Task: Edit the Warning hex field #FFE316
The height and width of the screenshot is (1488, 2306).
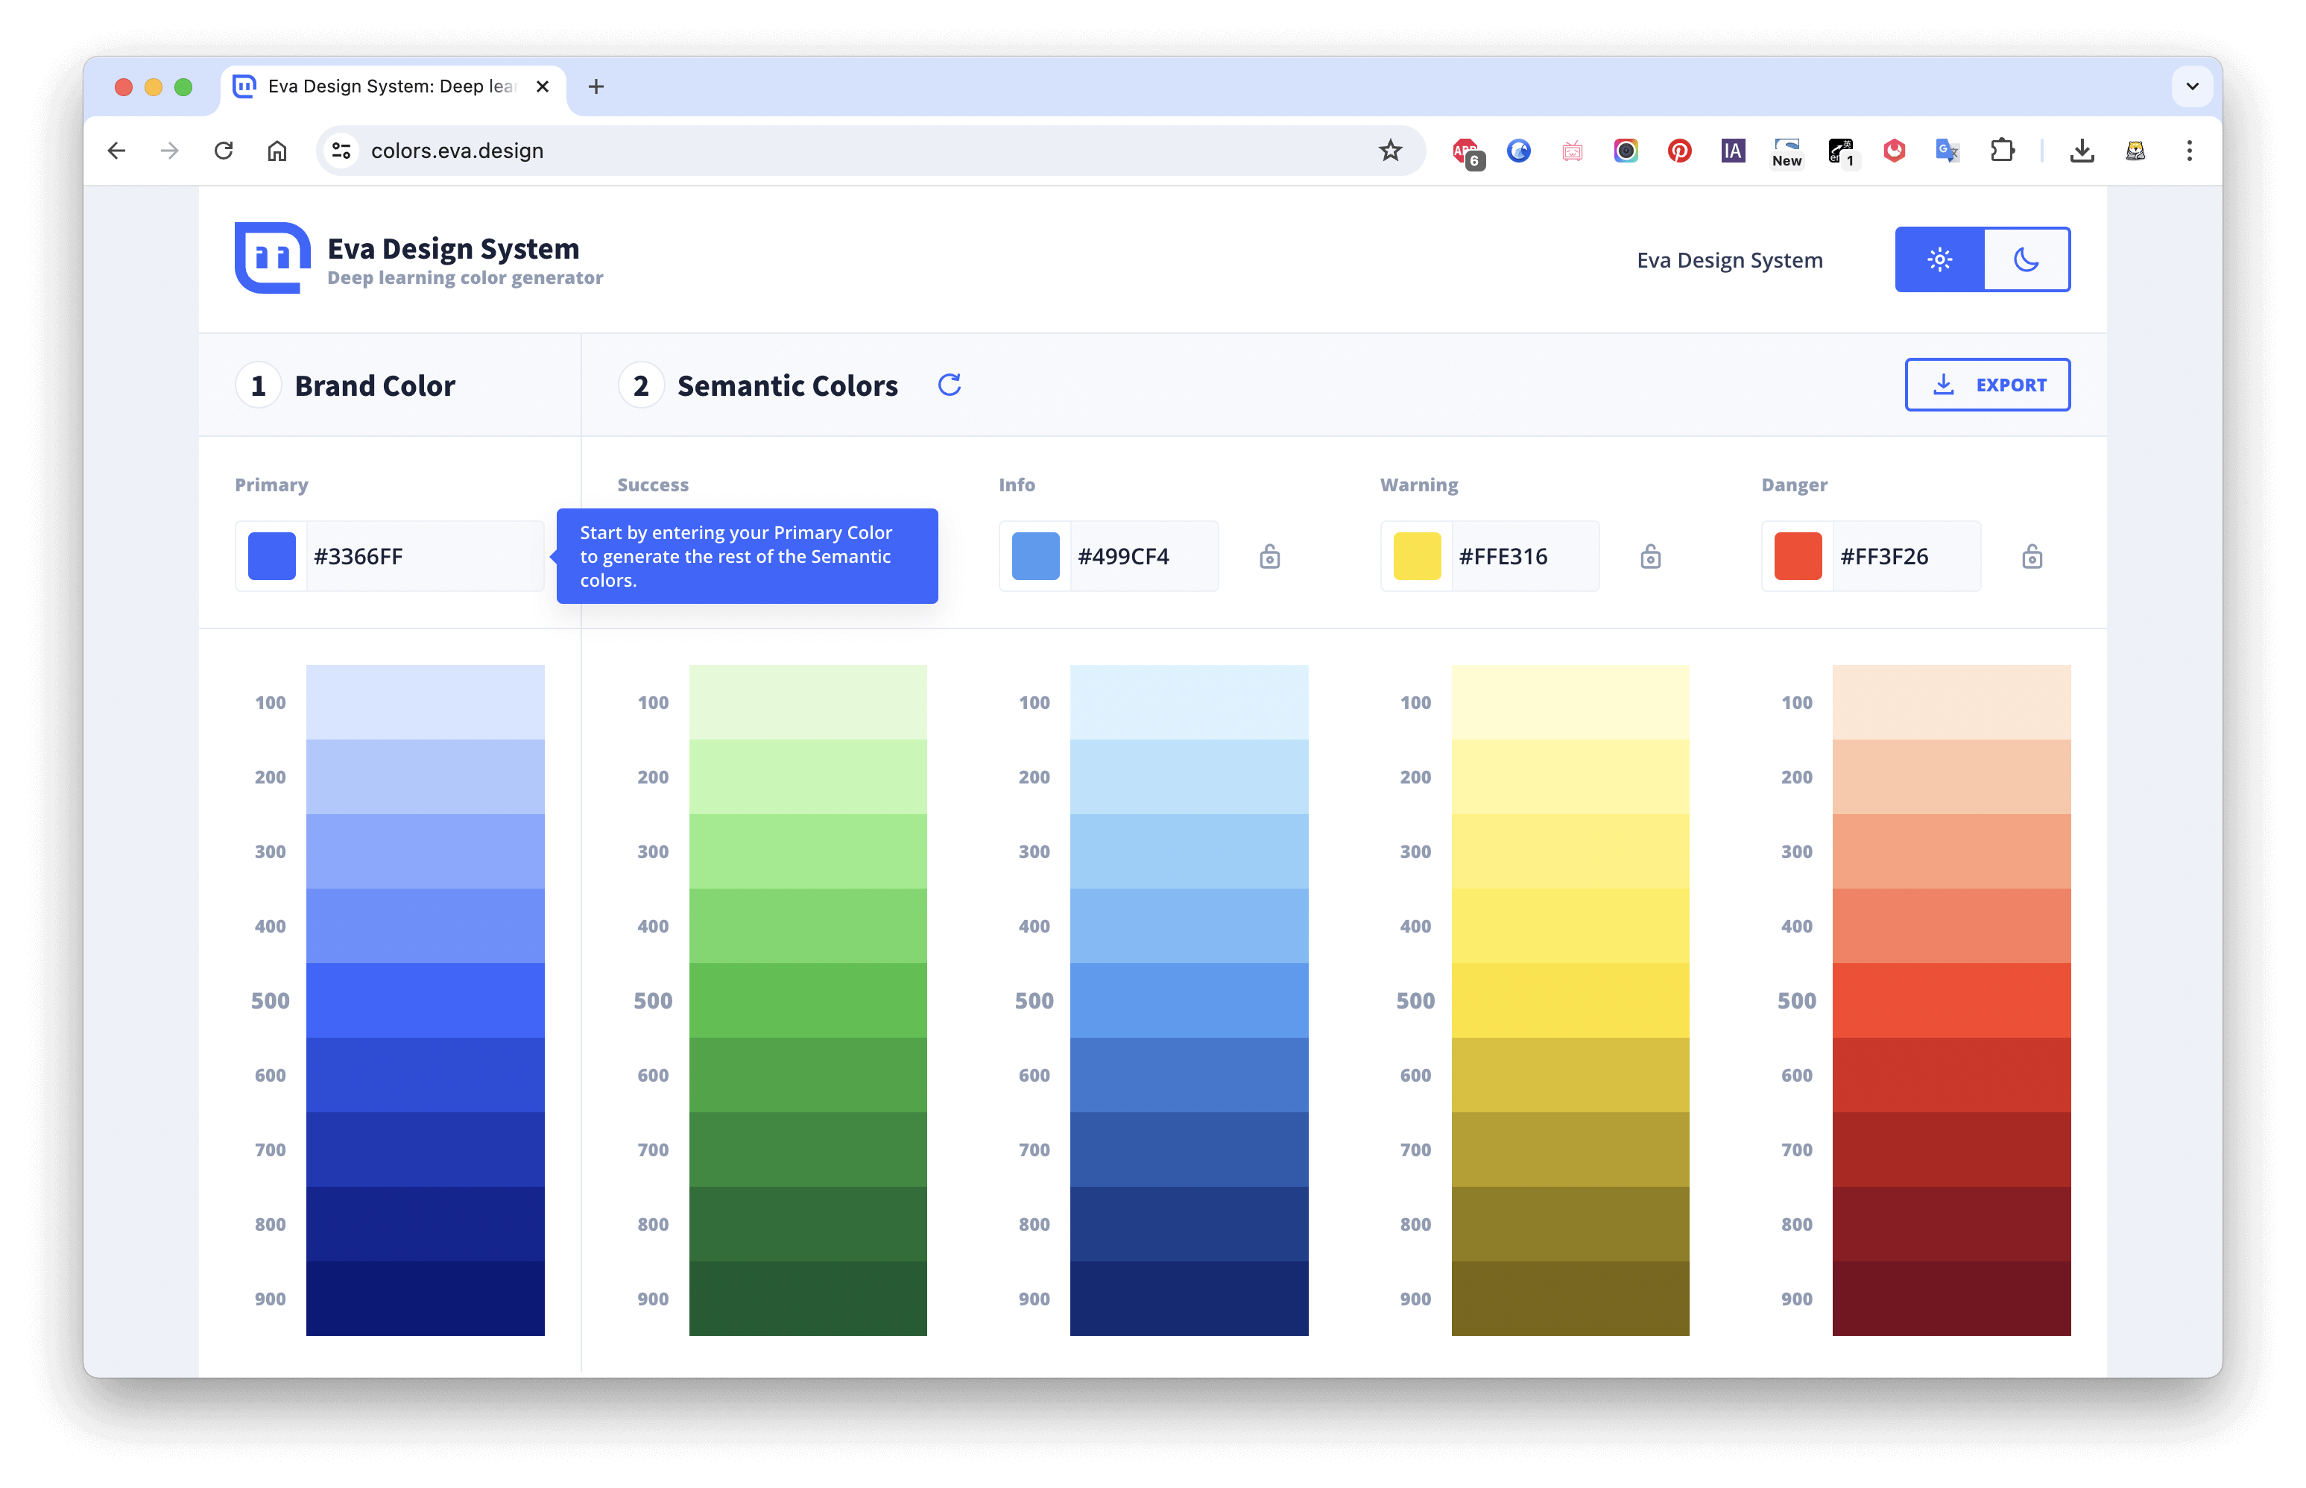Action: [1526, 557]
